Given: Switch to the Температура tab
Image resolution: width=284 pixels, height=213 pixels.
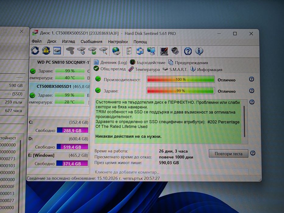Looking at the screenshot, I should click(144, 69).
